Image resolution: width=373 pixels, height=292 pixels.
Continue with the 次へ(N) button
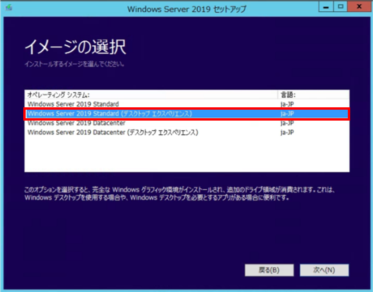(324, 270)
